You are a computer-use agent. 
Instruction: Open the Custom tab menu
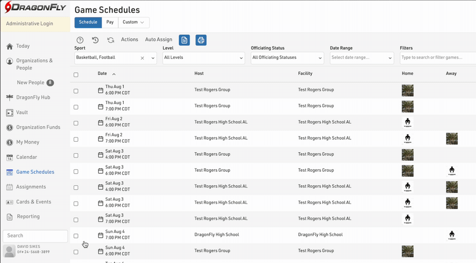click(133, 22)
